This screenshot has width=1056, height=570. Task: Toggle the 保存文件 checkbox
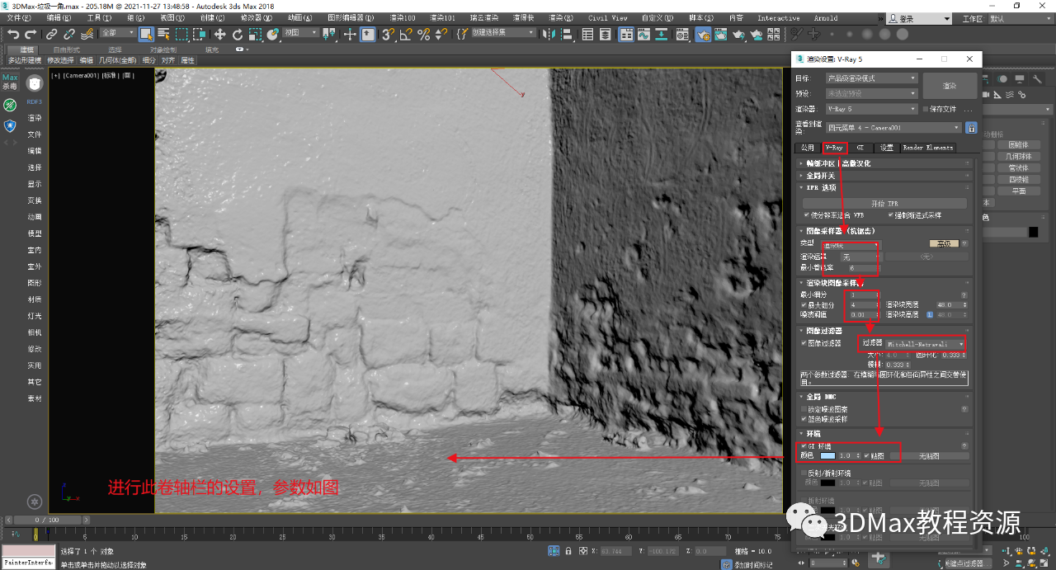tap(926, 109)
